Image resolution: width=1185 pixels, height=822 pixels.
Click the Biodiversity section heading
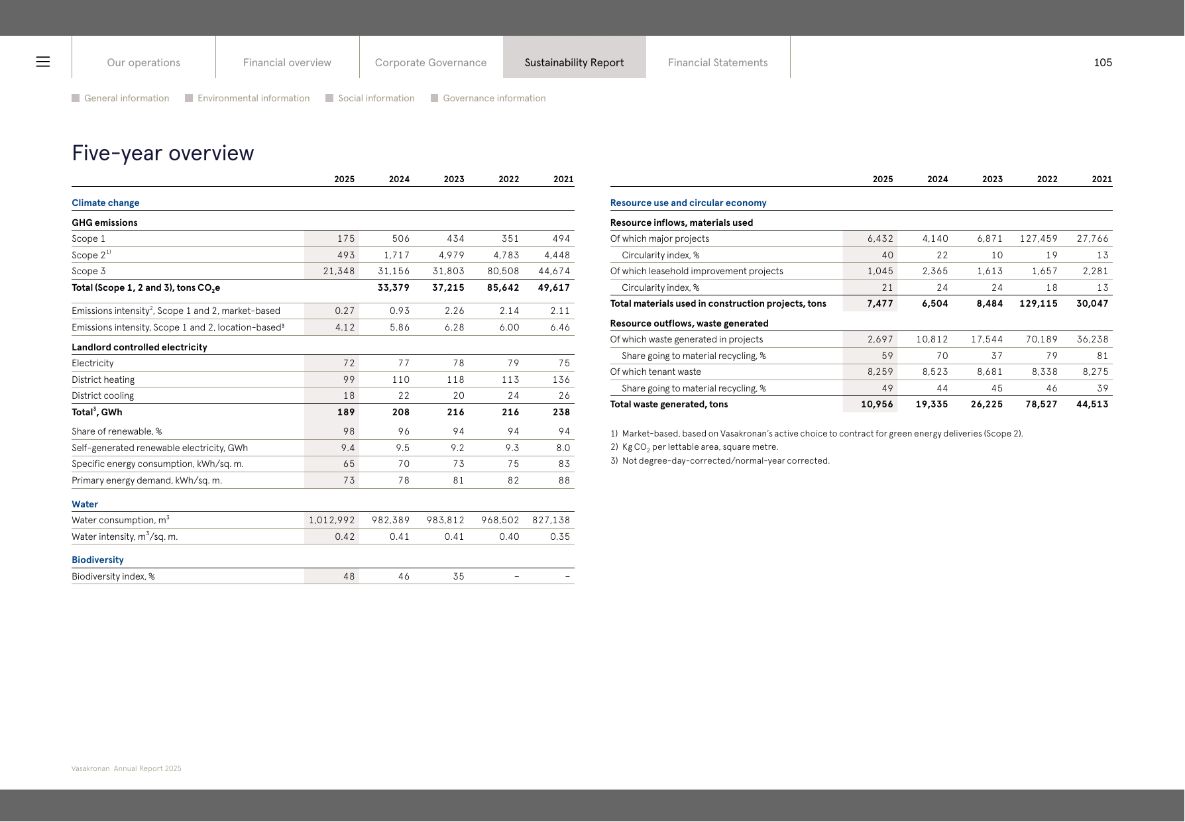[97, 560]
